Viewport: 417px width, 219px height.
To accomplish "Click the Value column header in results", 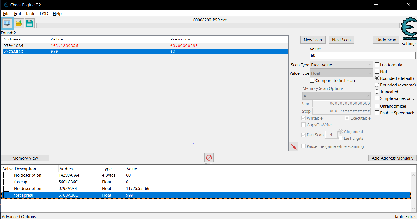I will click(x=109, y=39).
